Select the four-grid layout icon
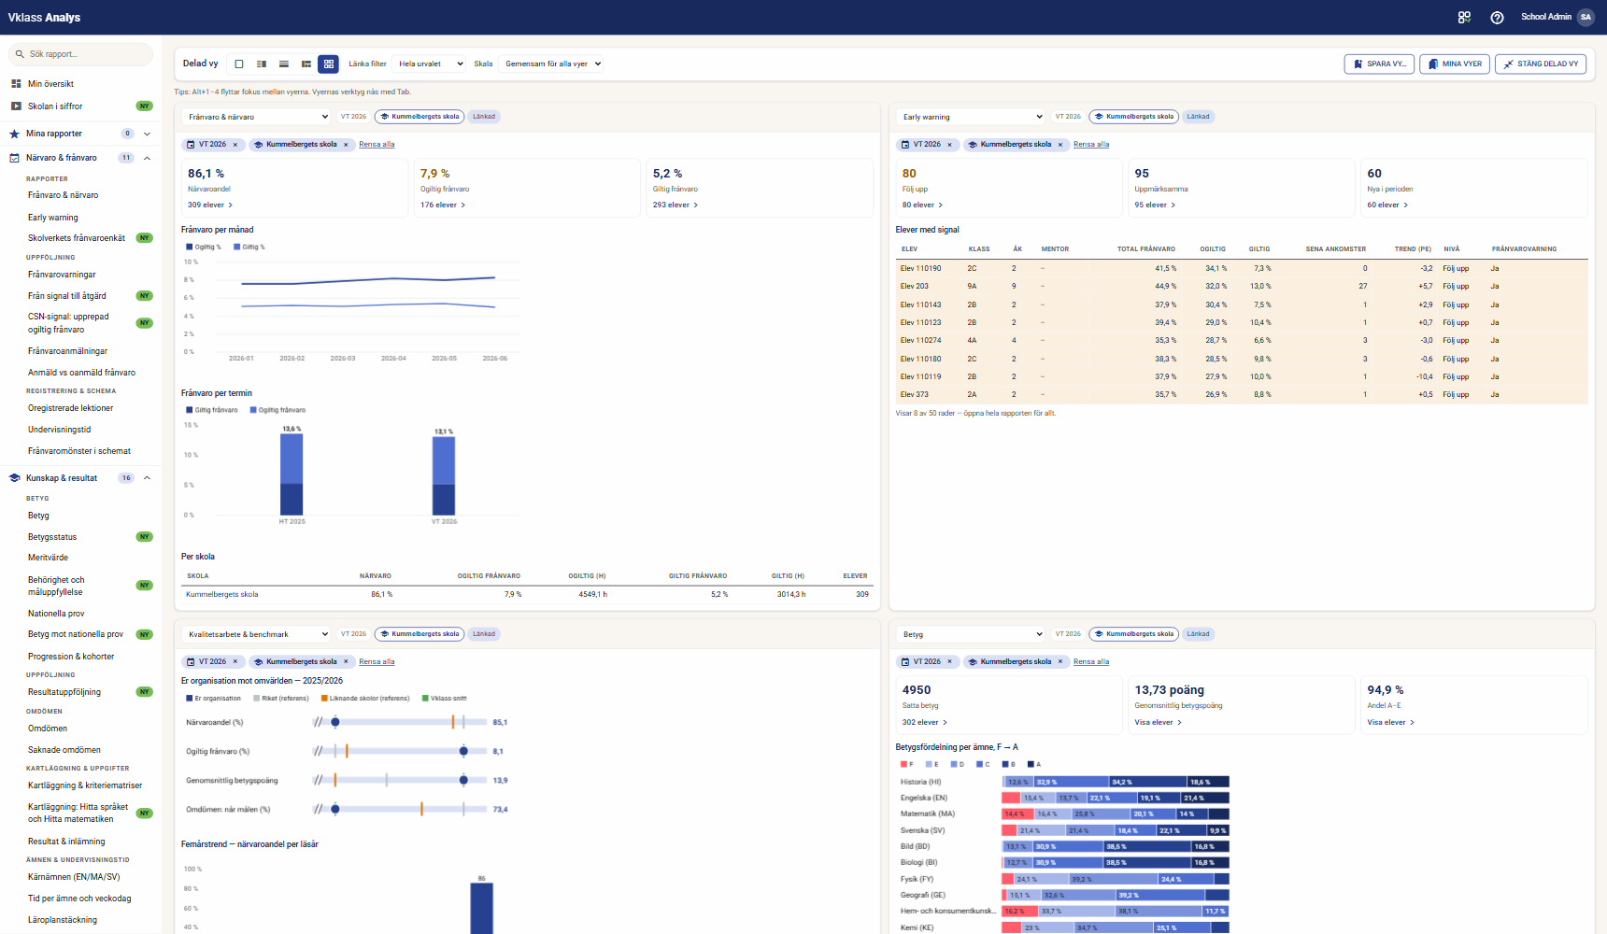 click(x=329, y=64)
